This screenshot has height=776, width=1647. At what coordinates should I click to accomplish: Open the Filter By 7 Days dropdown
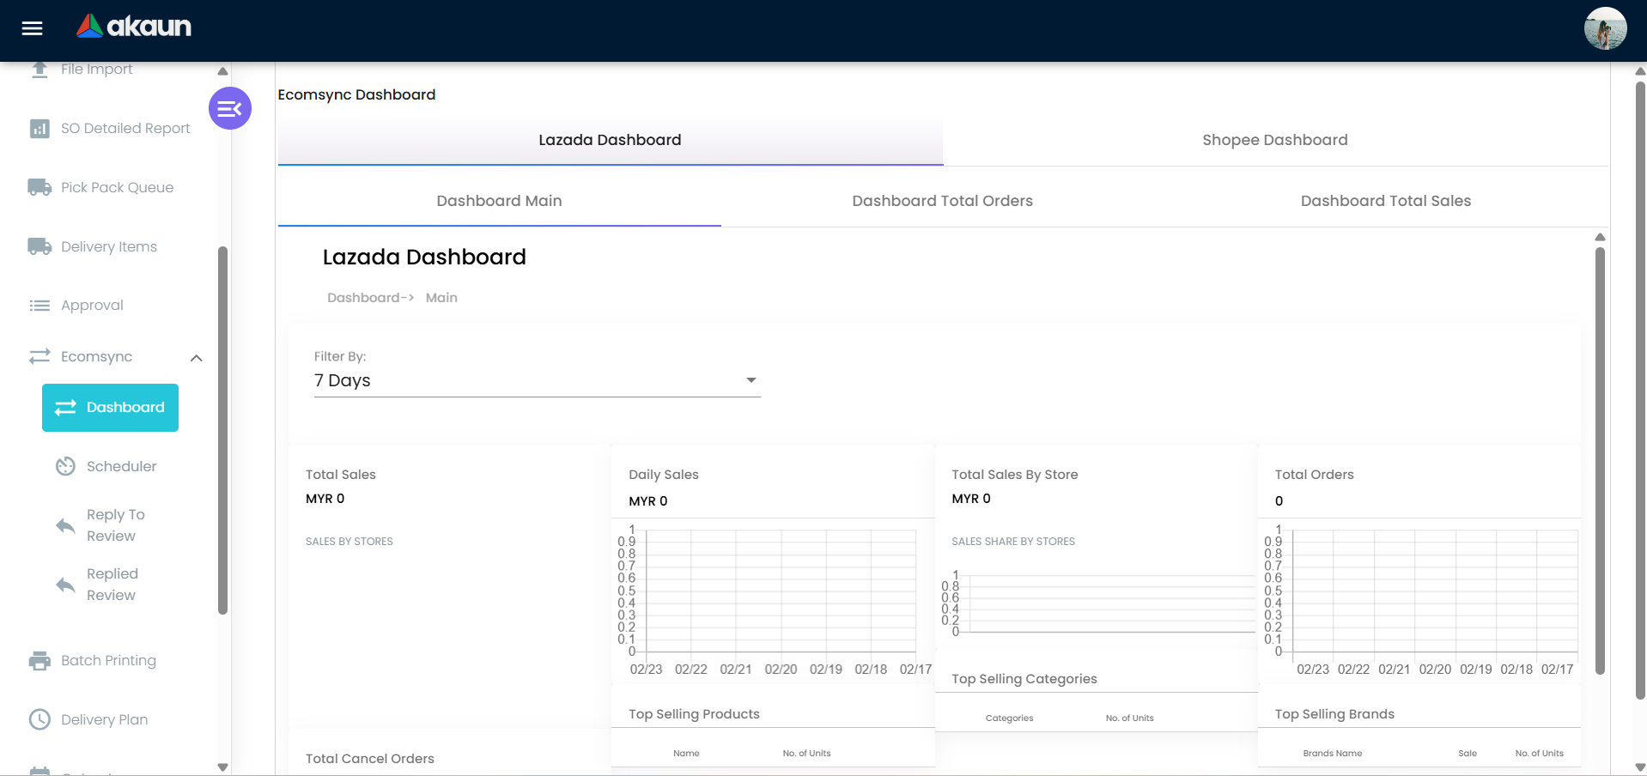537,380
